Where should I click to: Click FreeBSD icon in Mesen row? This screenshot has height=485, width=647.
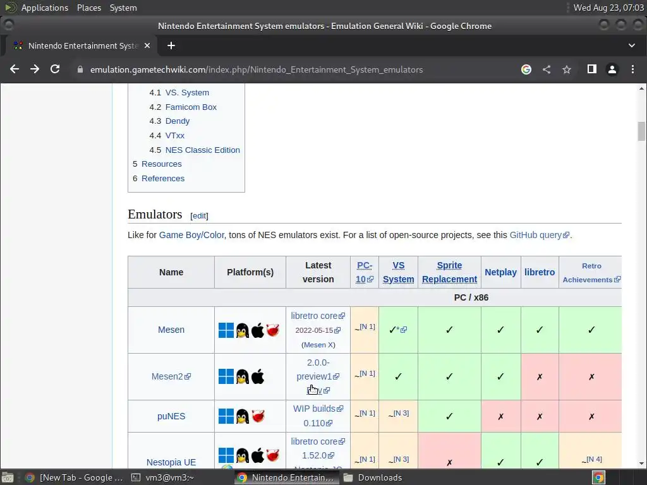[273, 330]
